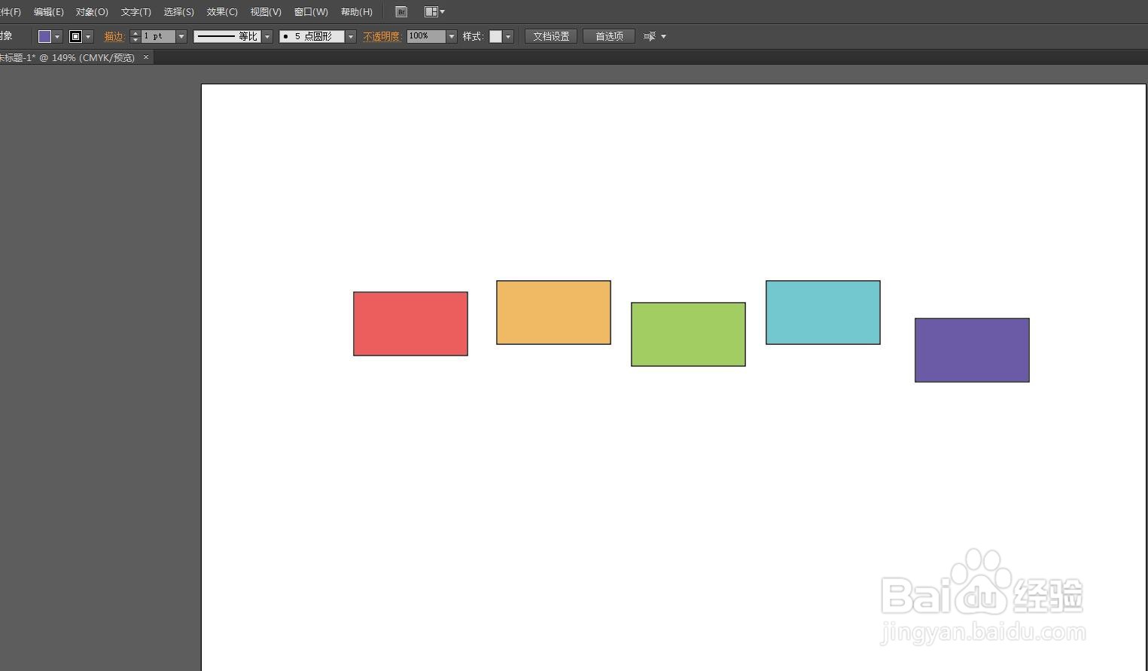This screenshot has width=1148, height=671.
Task: Click the opacity 100% input field
Action: 426,36
